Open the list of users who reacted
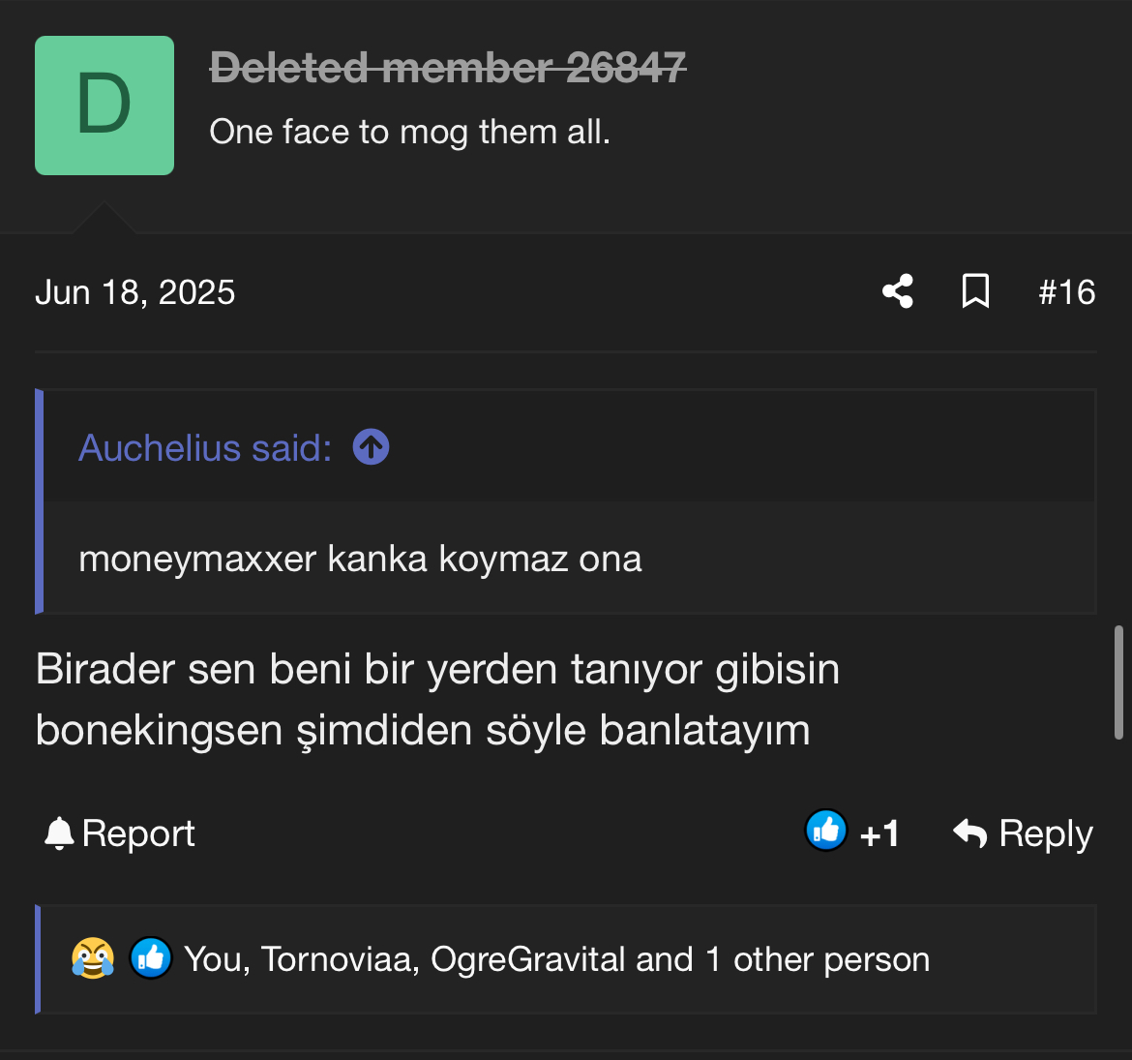1132x1060 pixels. click(x=556, y=959)
